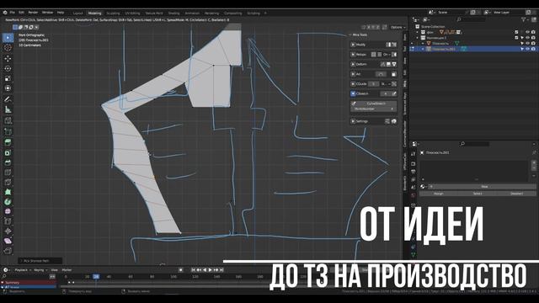Toggle selectability arrow of Плоскость.001 row
539x303 pixels.
[x=522, y=49]
